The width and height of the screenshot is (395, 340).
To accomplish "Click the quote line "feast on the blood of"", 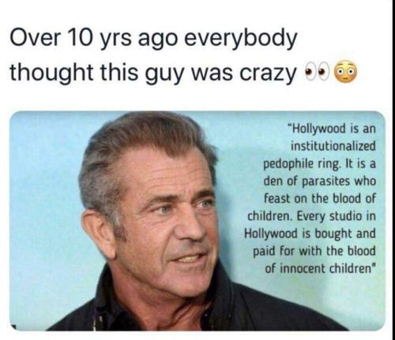I will (319, 198).
